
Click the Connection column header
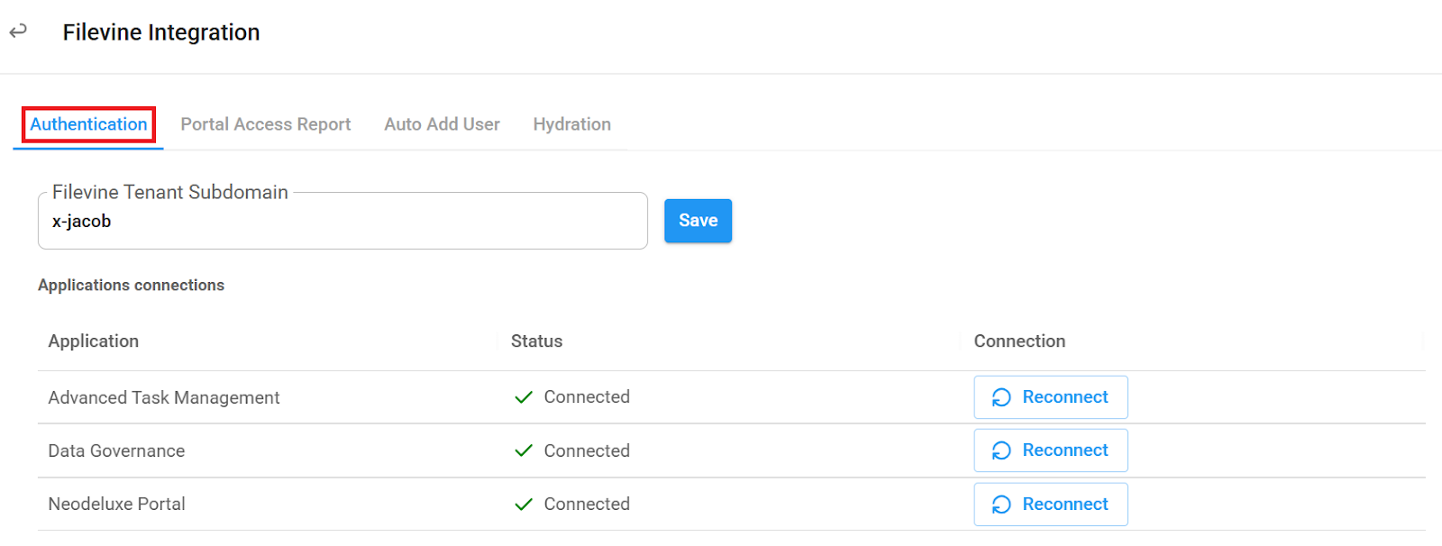pyautogui.click(x=1019, y=341)
